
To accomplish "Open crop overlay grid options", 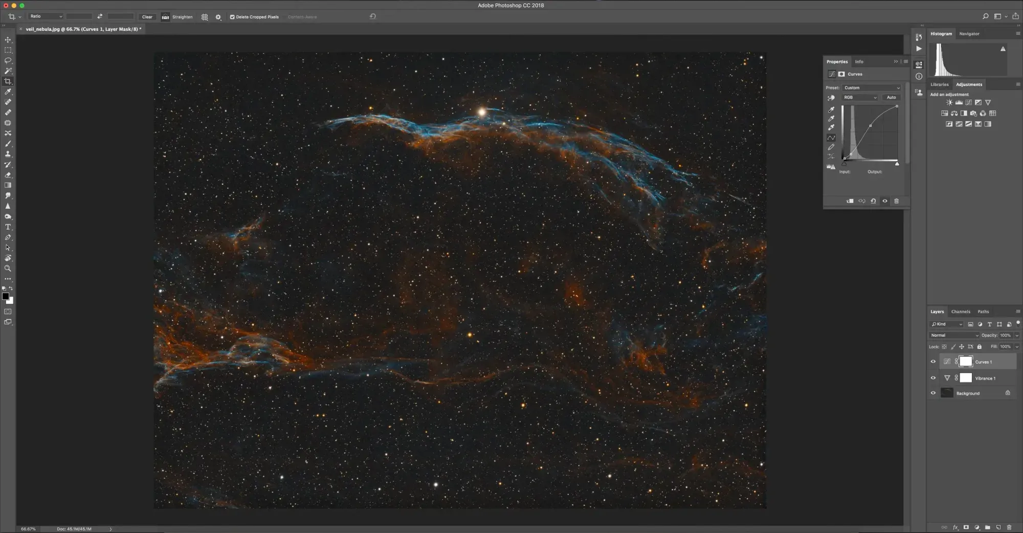I will 205,17.
